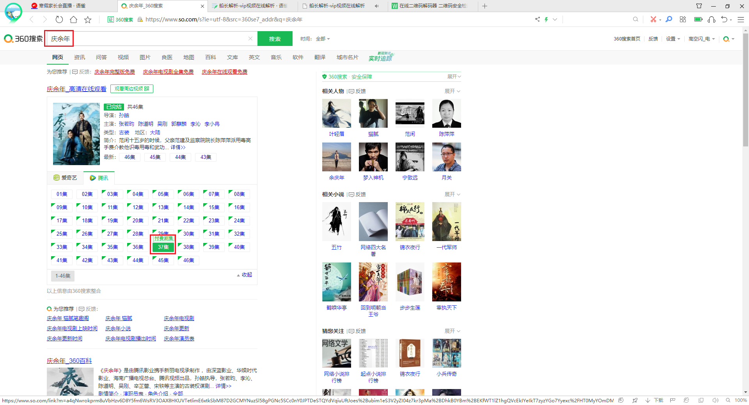The height and width of the screenshot is (405, 749).
Task: Click the IE mode icon in status bar
Action: (x=687, y=400)
